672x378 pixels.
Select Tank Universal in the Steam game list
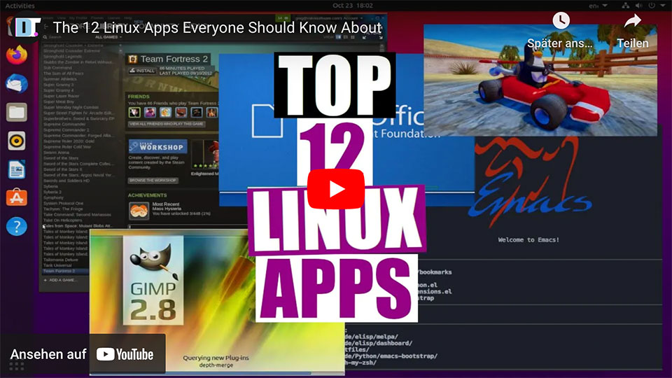tap(58, 265)
